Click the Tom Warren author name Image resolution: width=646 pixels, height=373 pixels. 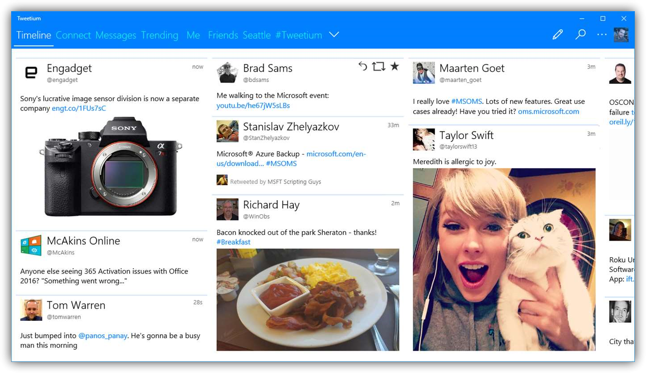coord(76,305)
